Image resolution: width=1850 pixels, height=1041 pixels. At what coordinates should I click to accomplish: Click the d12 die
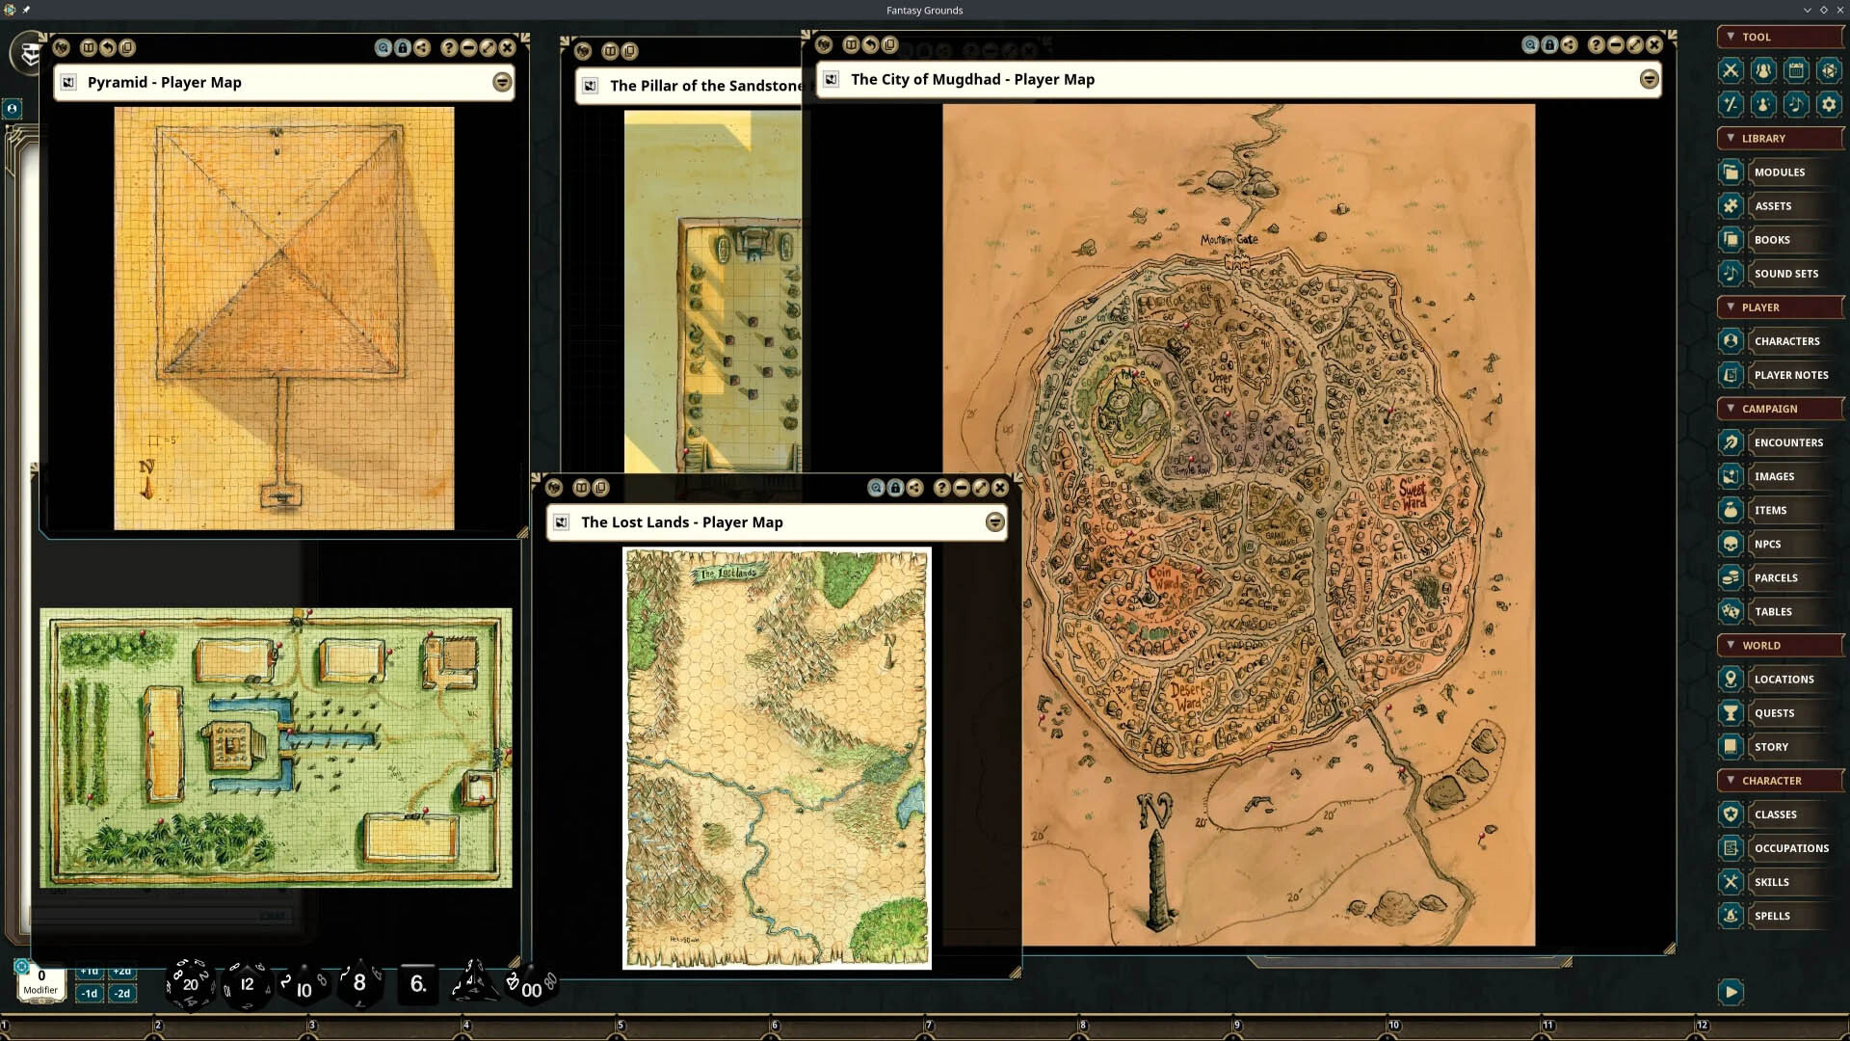click(247, 984)
